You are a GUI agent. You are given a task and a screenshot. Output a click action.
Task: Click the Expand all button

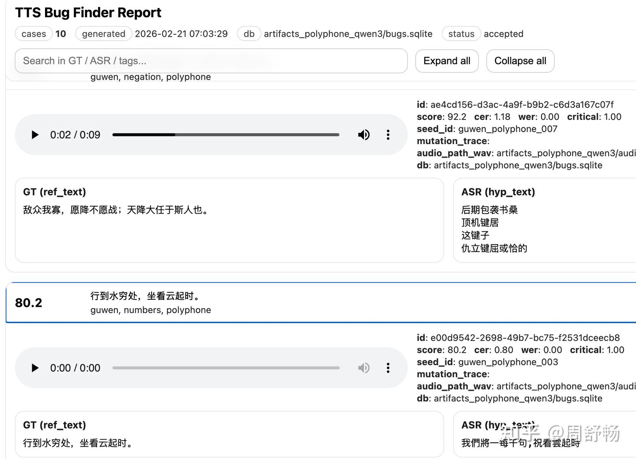coord(447,61)
